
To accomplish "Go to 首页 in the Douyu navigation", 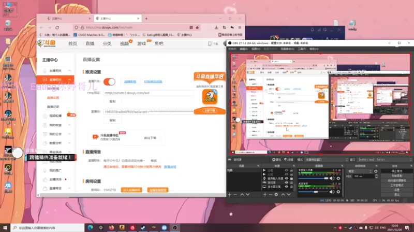I will pos(72,44).
